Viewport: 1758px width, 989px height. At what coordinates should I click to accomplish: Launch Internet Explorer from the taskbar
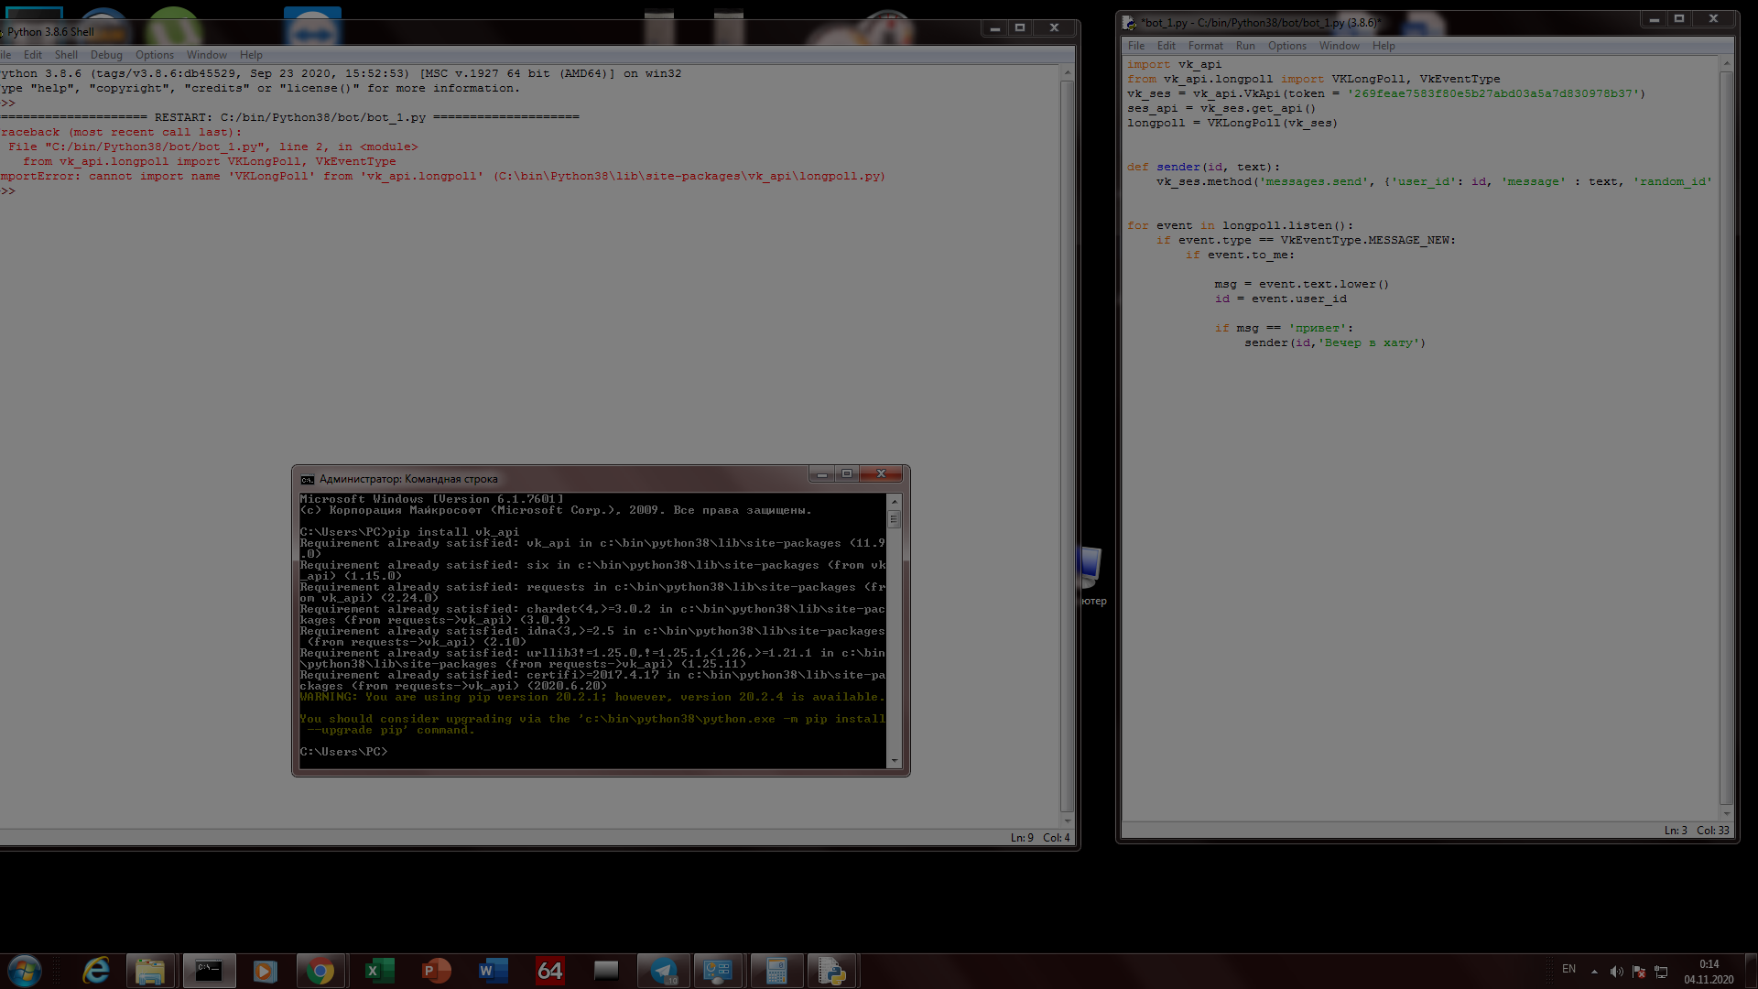[96, 971]
